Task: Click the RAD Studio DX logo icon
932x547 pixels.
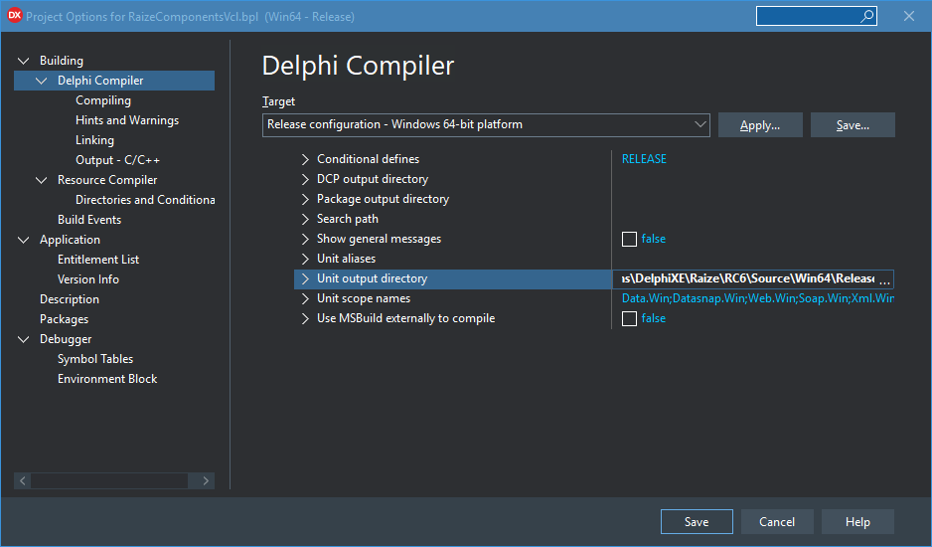Action: coord(14,16)
